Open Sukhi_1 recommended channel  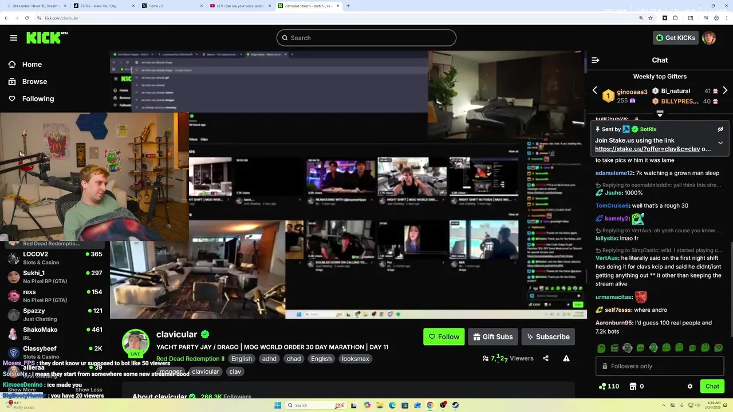point(55,277)
